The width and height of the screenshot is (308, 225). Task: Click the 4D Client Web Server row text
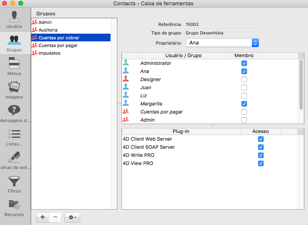point(147,139)
